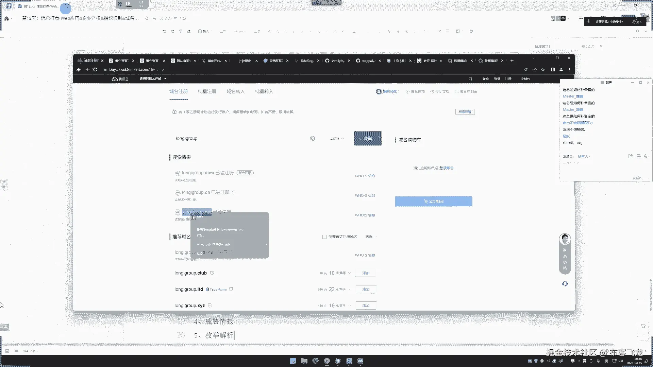Open the Tencent Cloud header search icon
The height and width of the screenshot is (367, 653).
tap(470, 79)
